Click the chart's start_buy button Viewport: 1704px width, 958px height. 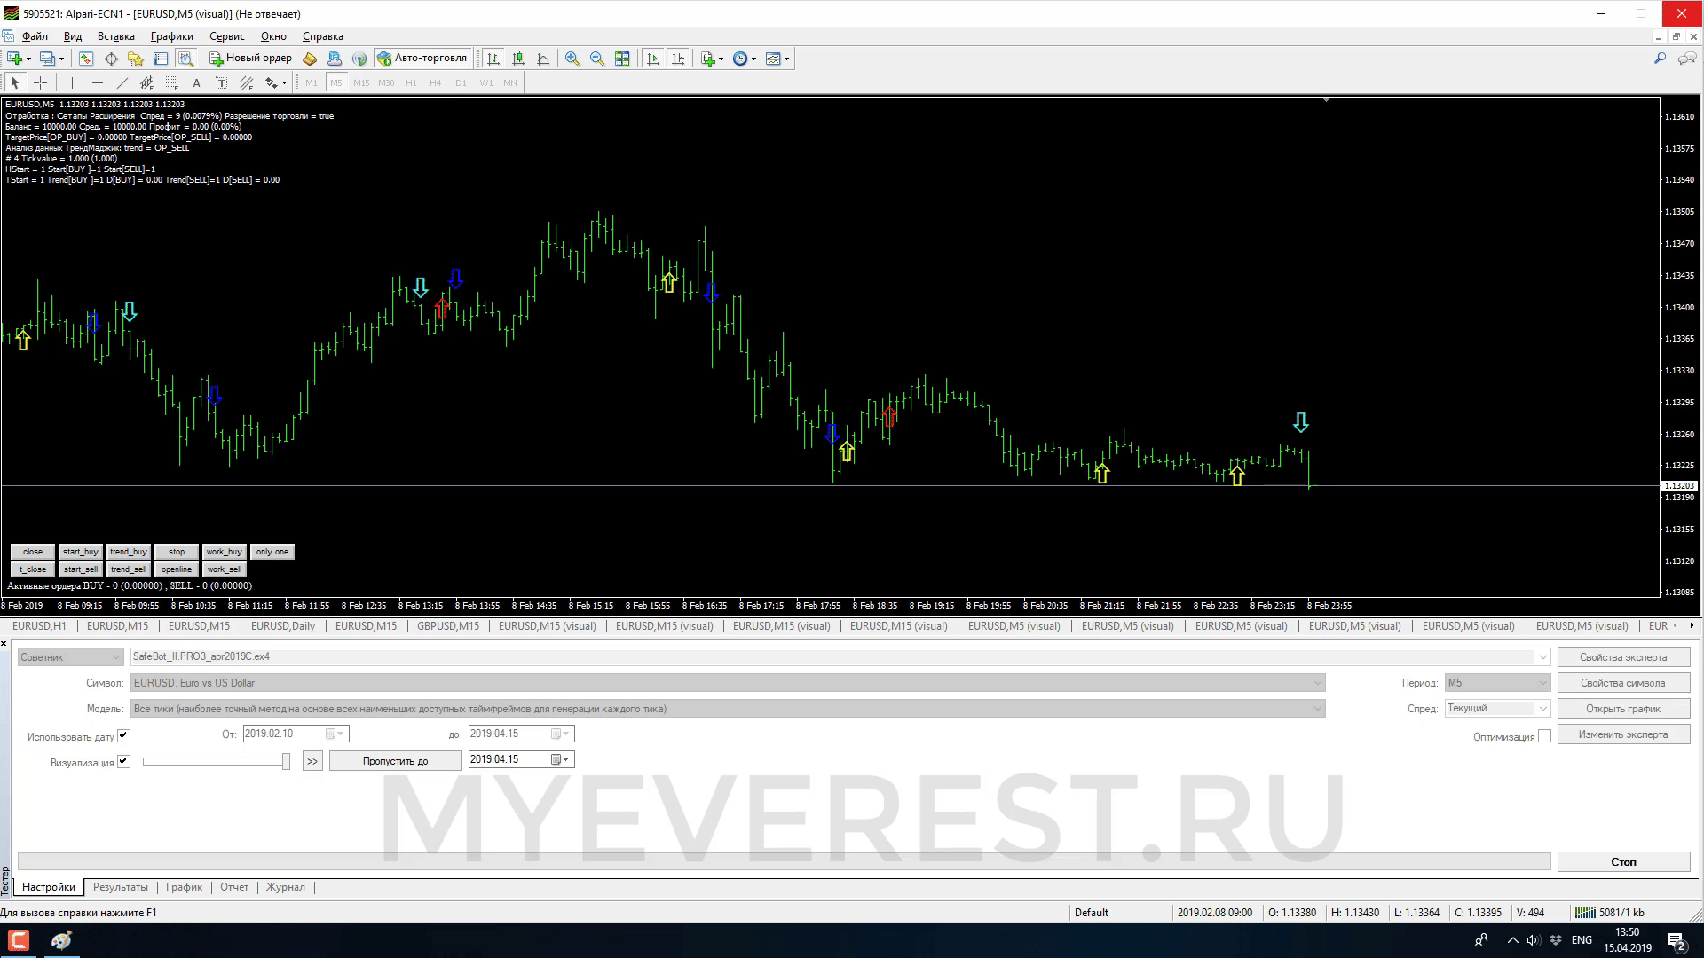click(81, 552)
